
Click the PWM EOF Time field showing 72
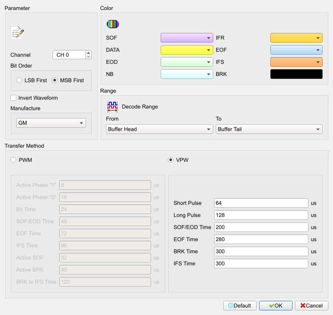tap(105, 234)
